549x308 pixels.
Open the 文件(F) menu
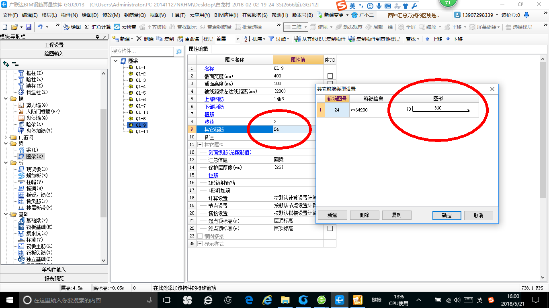pyautogui.click(x=10, y=15)
